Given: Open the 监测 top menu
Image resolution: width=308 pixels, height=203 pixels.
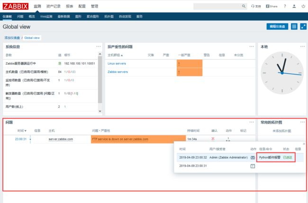Looking at the screenshot, I should (x=37, y=6).
